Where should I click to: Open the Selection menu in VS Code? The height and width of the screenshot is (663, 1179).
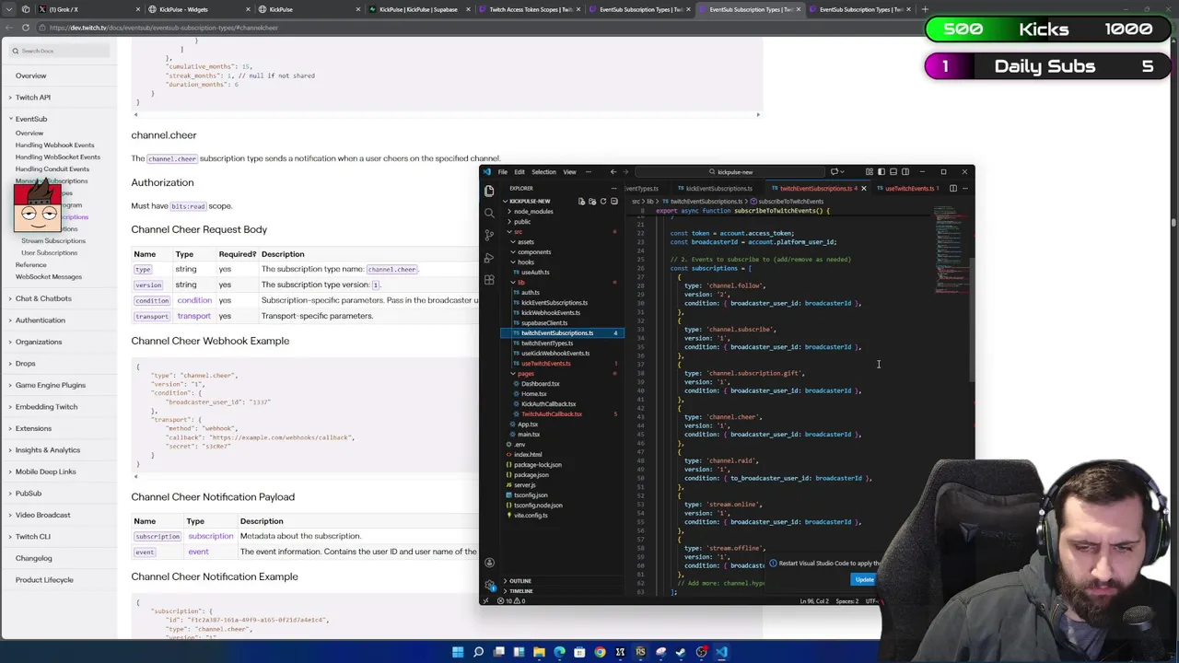(x=543, y=172)
